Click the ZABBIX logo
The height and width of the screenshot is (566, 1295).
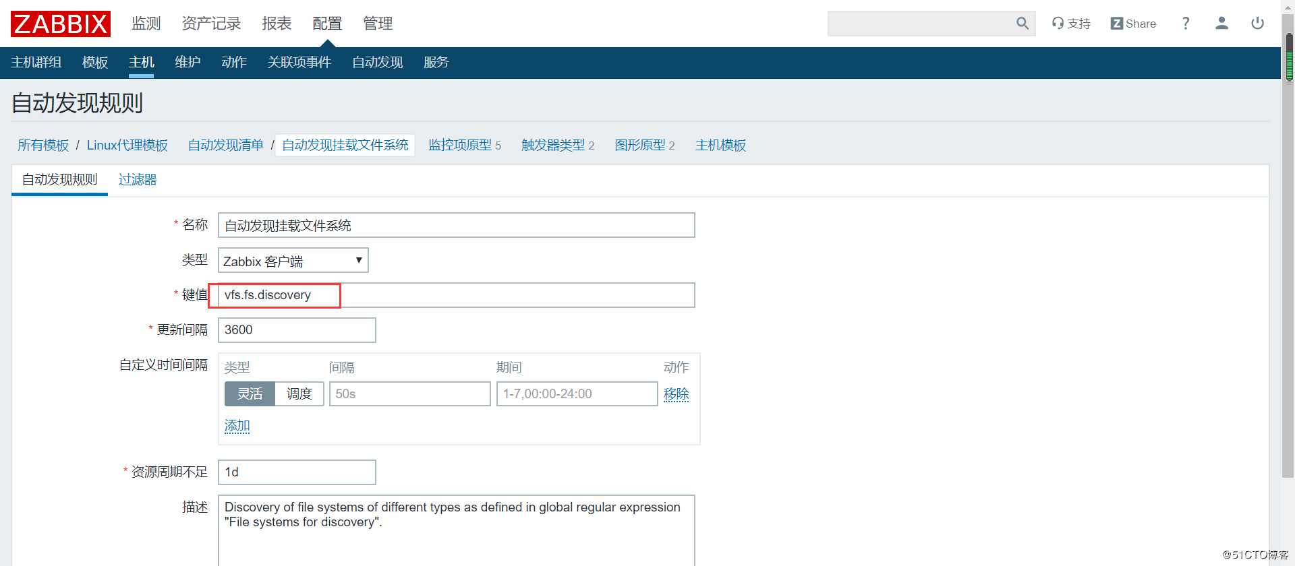pyautogui.click(x=61, y=24)
